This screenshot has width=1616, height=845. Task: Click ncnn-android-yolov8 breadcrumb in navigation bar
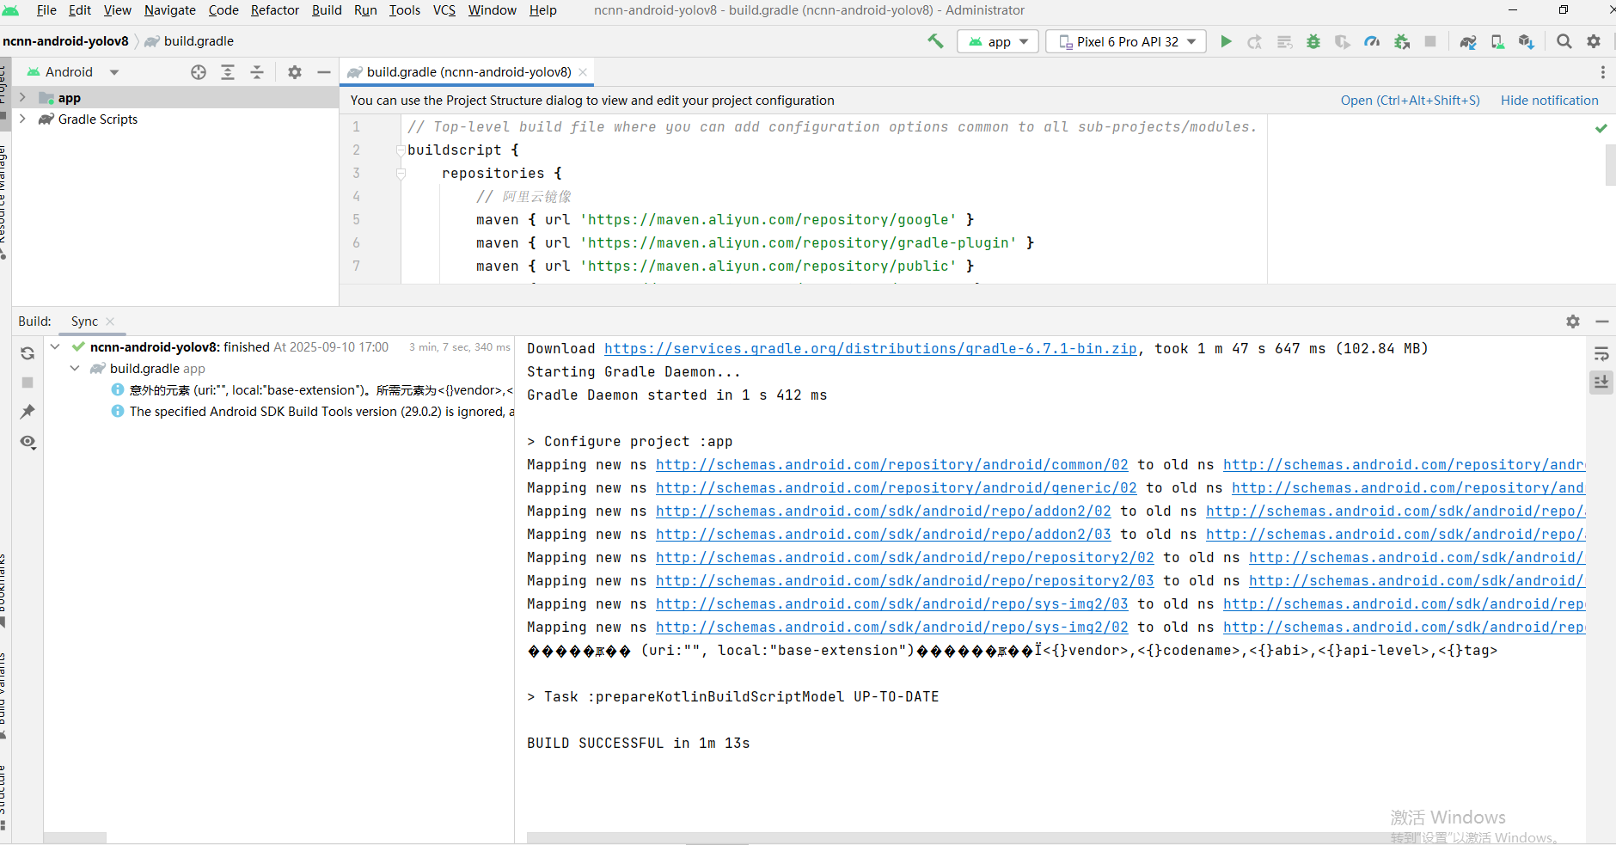pos(65,41)
